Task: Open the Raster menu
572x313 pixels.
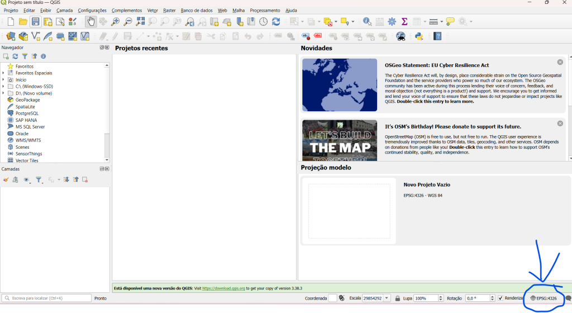Action: [169, 10]
